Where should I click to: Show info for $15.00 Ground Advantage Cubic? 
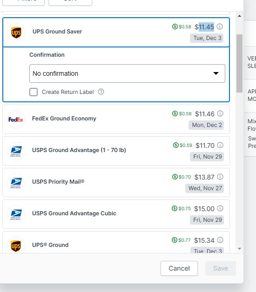[220, 208]
